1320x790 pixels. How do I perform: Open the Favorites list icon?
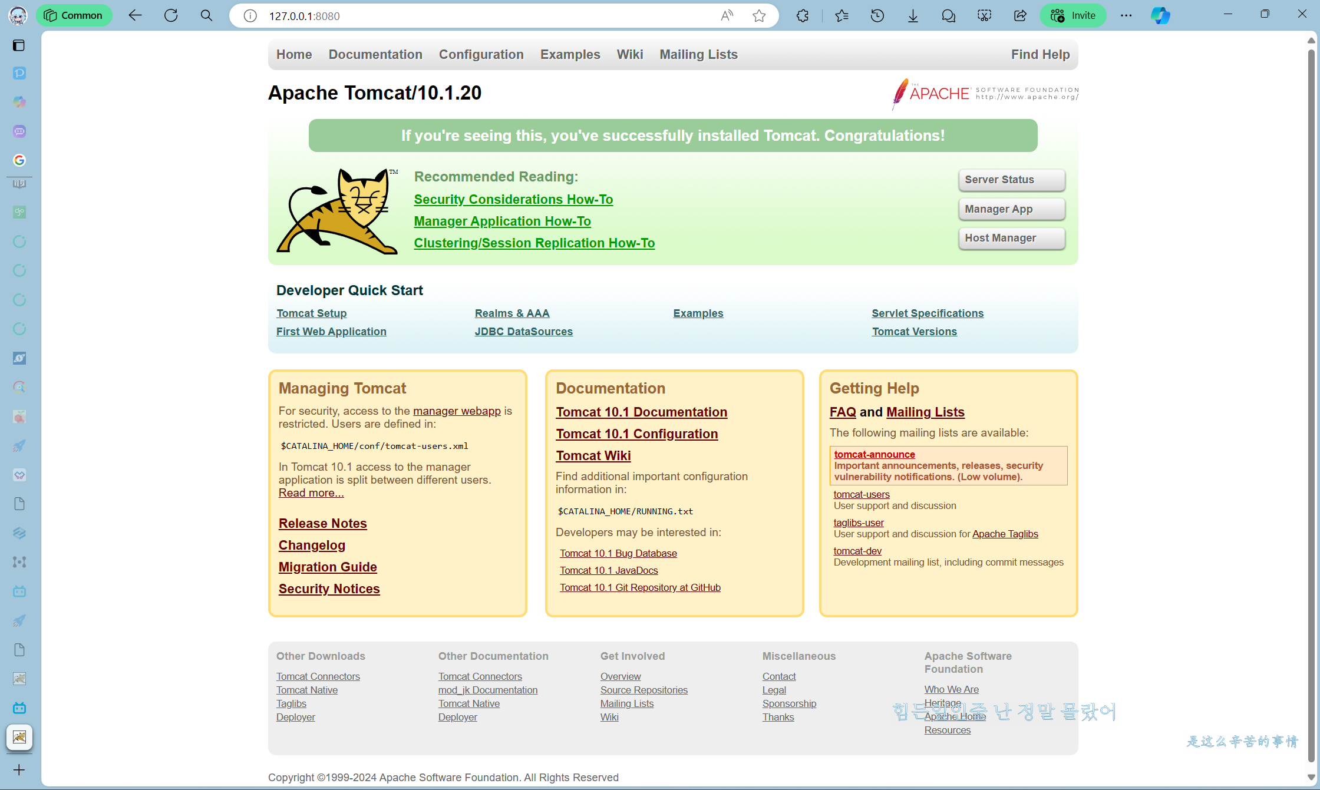click(x=841, y=16)
